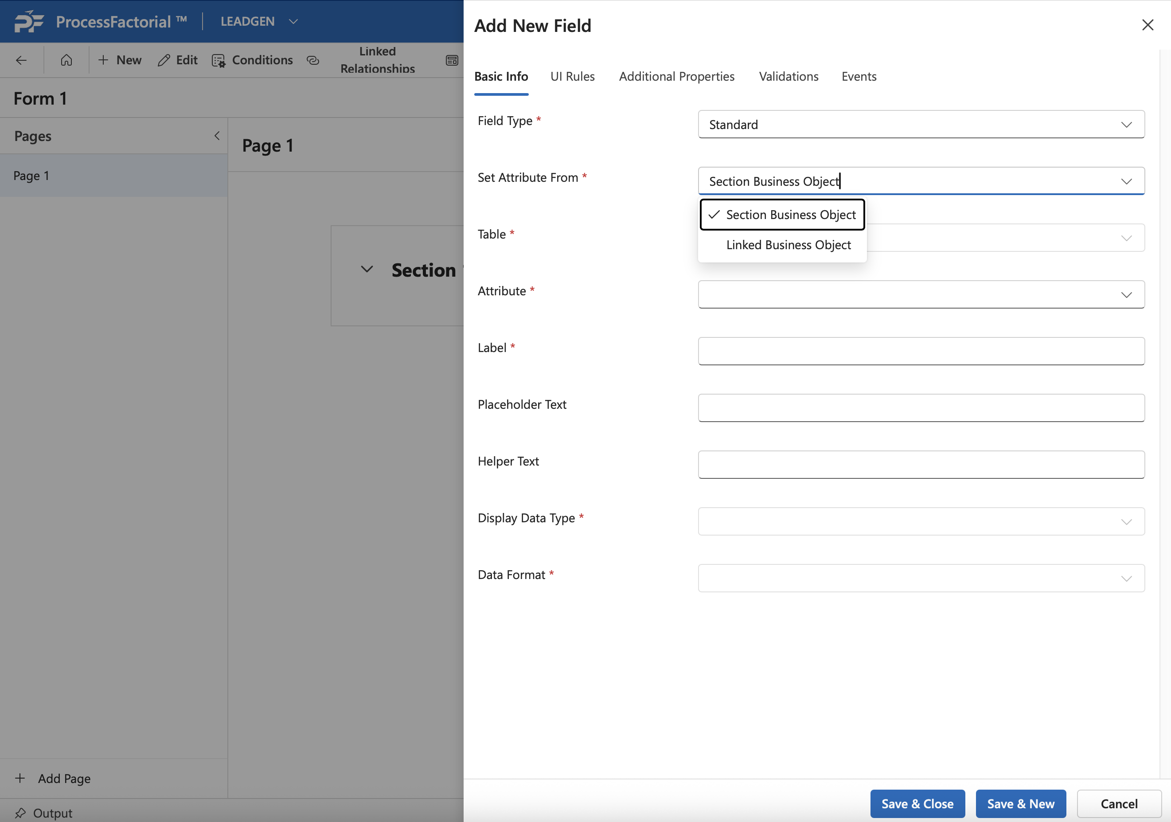Open the Validations tab
1171x822 pixels.
(788, 77)
